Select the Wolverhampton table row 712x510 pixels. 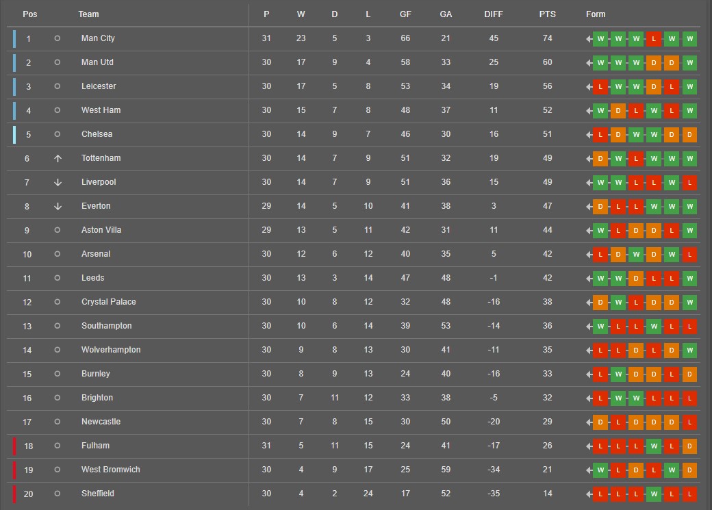[x=353, y=350]
